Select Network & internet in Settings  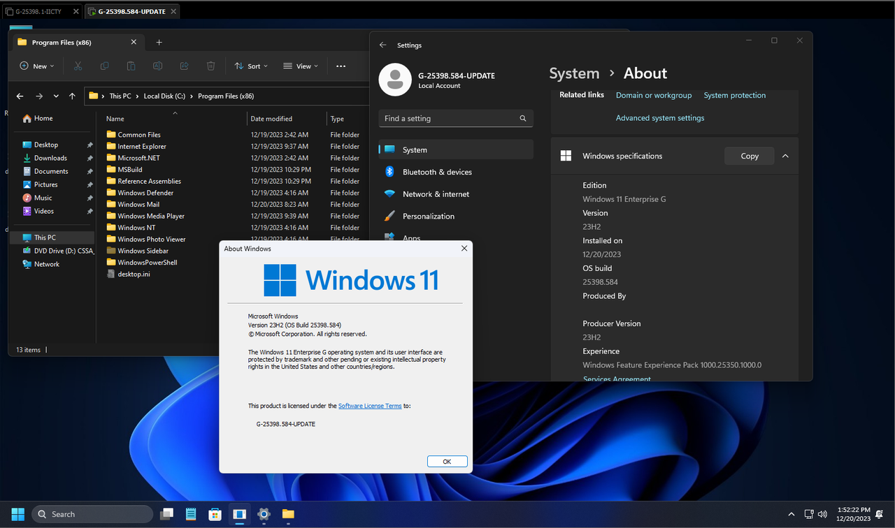click(x=456, y=194)
